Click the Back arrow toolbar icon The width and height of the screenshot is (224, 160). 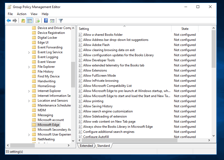[9, 20]
